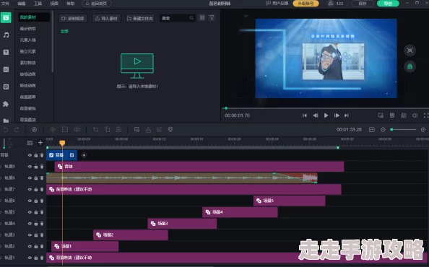Hide the 背景 track with its eye icon
429x267 pixels.
pyautogui.click(x=30, y=155)
